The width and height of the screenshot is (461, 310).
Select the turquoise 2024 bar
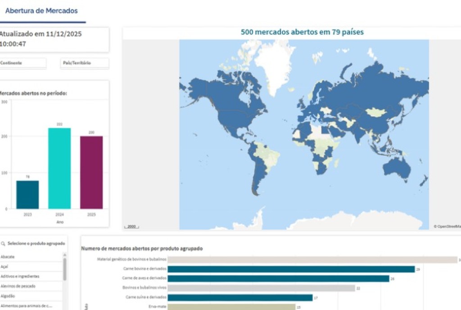point(59,169)
